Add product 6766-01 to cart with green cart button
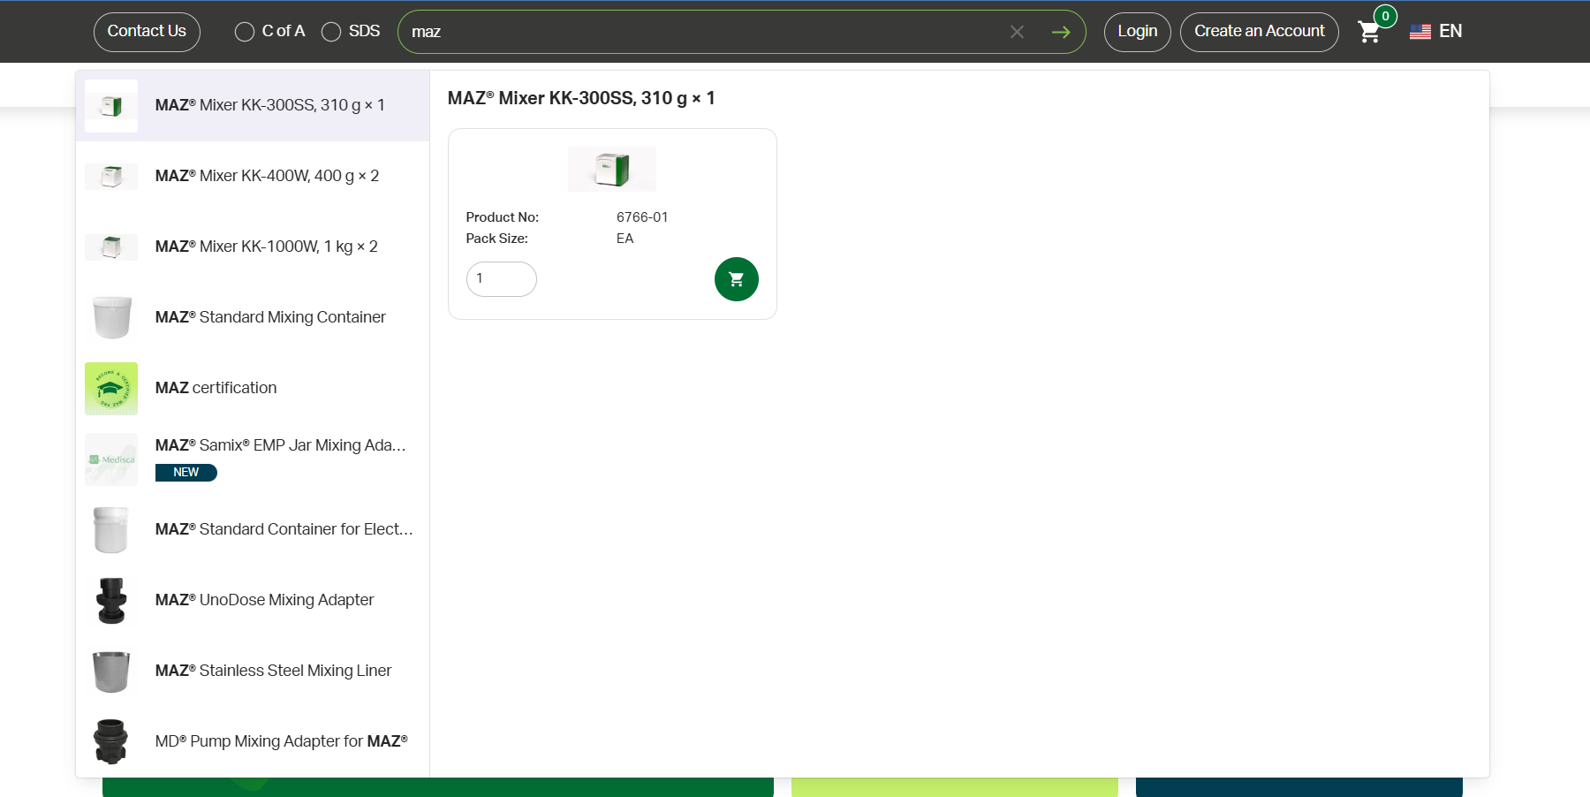1590x797 pixels. pyautogui.click(x=736, y=279)
